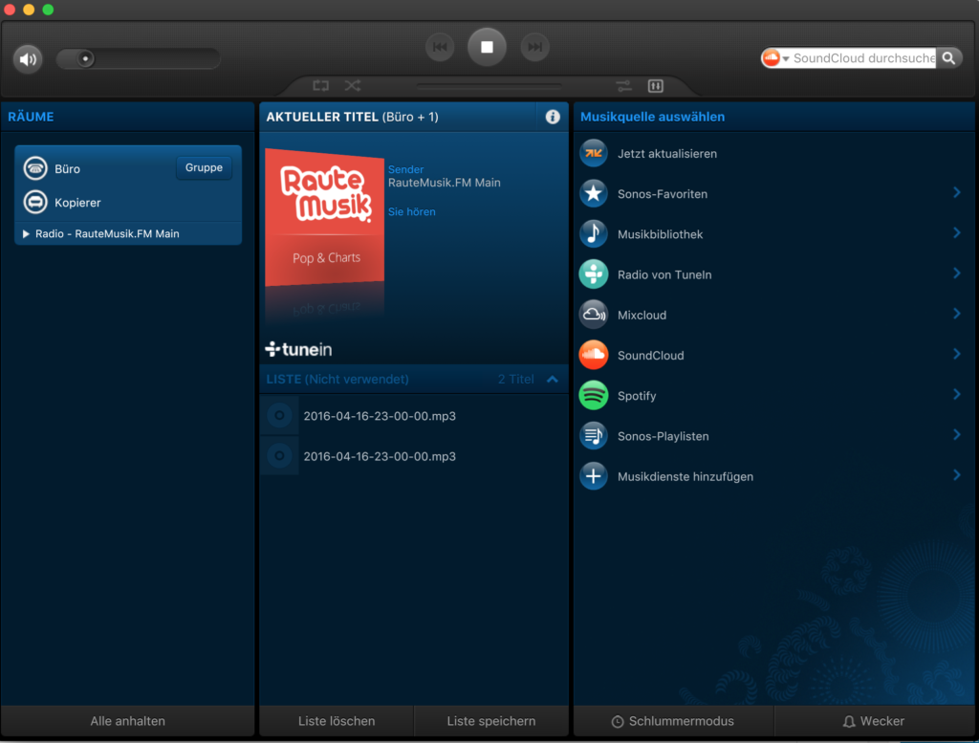Image resolution: width=979 pixels, height=743 pixels.
Task: Click the LISTE (Nicht verwendet) header
Action: click(337, 379)
